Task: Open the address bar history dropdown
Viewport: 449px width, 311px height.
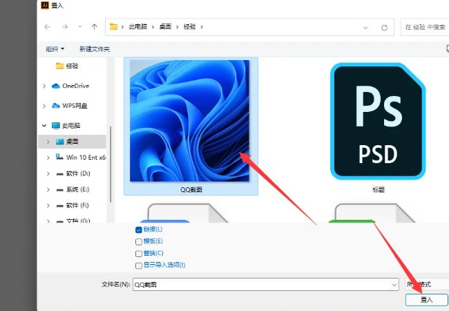Action: coord(365,28)
